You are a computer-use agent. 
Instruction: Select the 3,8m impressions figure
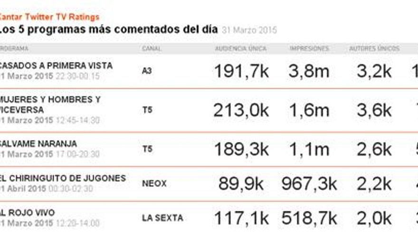(x=309, y=71)
